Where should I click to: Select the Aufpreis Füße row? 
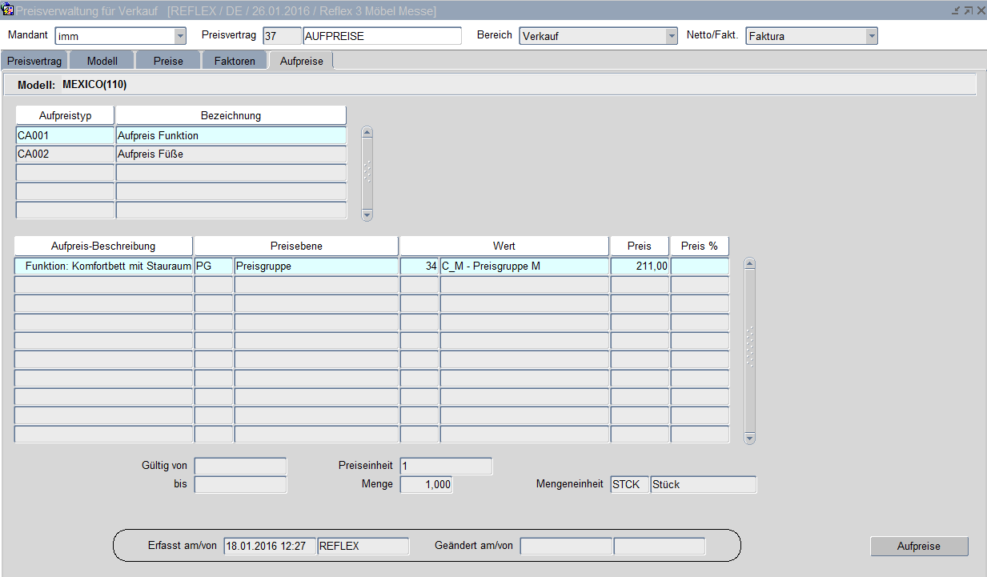tap(231, 154)
